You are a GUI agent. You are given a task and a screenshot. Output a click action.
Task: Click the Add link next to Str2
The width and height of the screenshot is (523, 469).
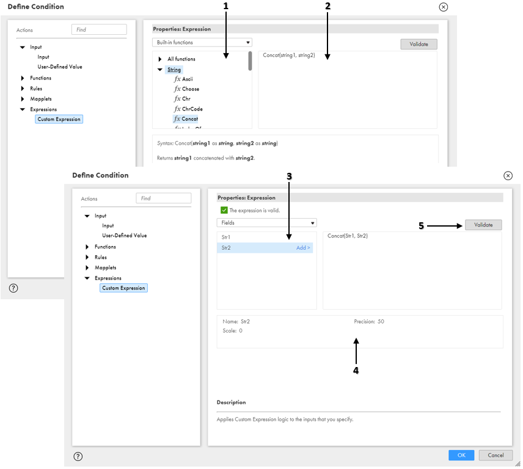click(x=304, y=247)
